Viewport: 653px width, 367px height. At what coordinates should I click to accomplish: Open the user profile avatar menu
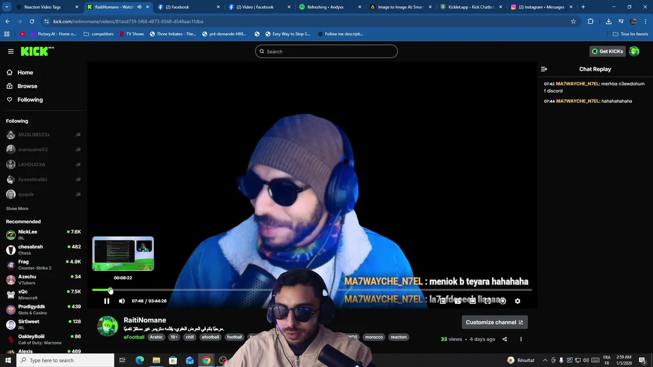pos(634,51)
